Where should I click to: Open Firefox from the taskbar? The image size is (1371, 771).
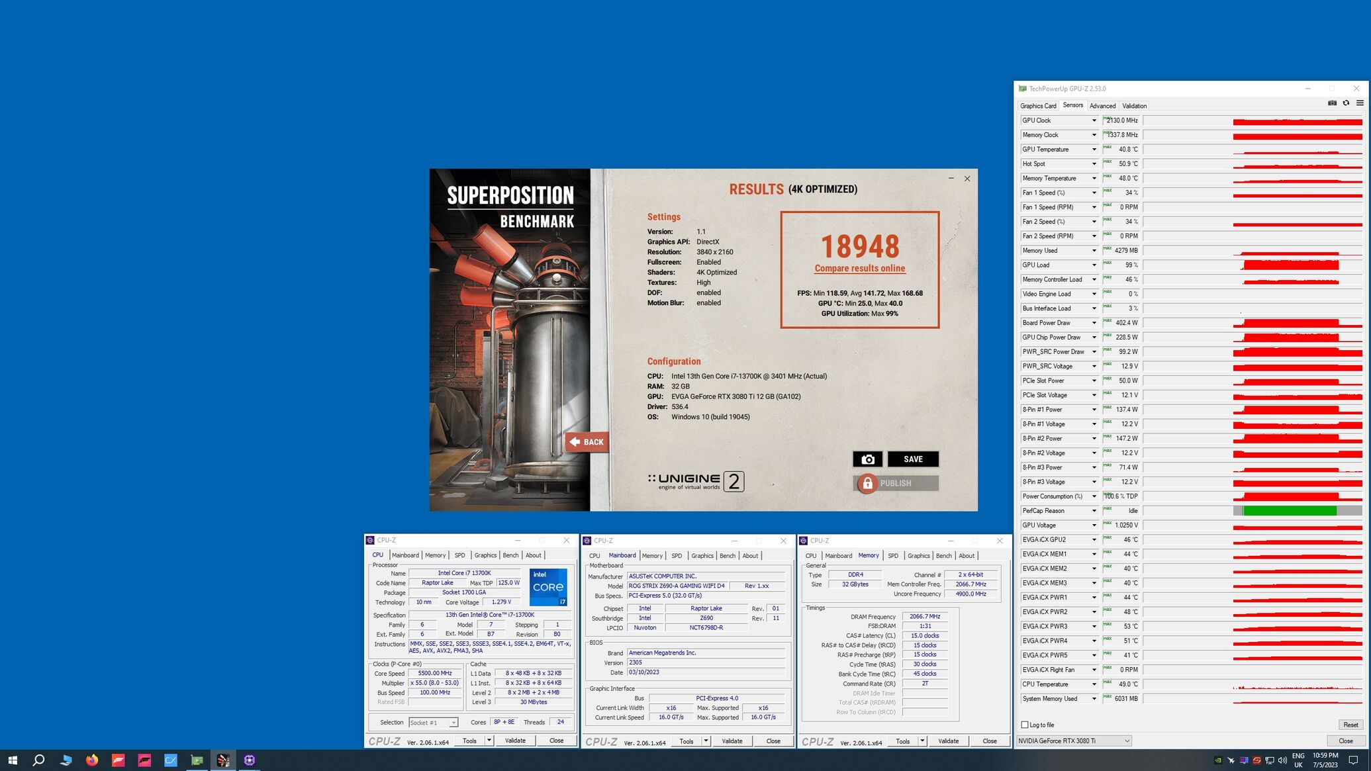[92, 760]
